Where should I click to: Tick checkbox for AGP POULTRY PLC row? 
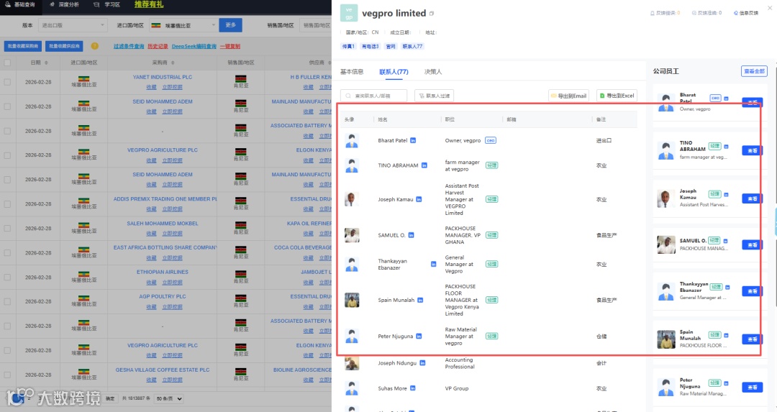coord(7,301)
